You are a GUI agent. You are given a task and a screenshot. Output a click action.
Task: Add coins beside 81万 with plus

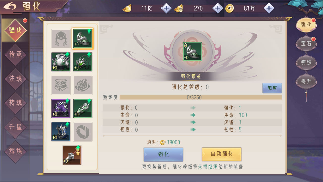[269, 8]
